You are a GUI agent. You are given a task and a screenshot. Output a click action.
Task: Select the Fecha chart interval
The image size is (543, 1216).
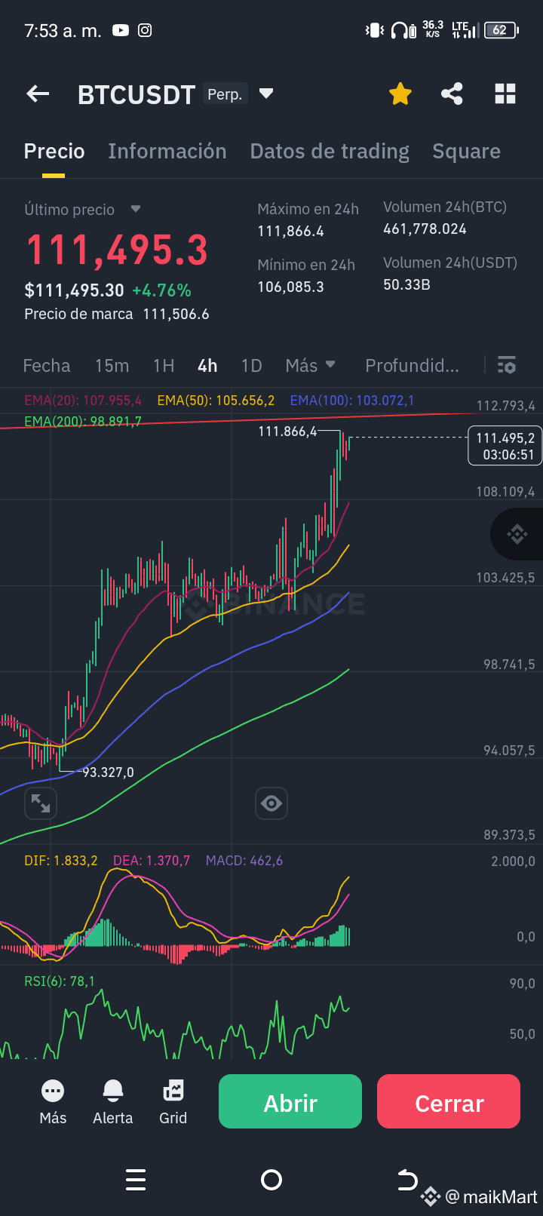point(47,366)
